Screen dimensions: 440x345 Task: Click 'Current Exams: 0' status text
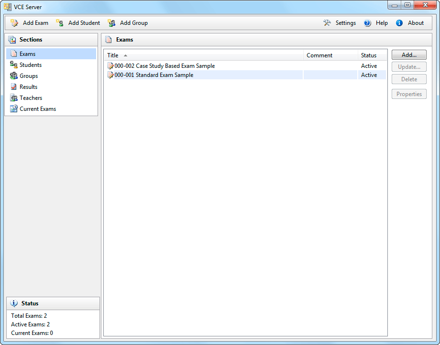(32, 333)
